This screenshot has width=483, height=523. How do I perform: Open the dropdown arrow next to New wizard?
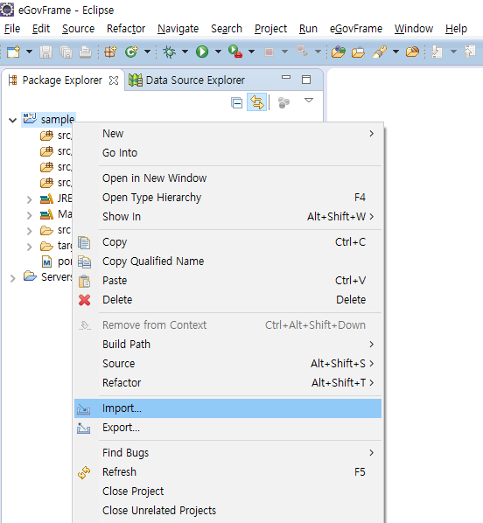(x=30, y=52)
